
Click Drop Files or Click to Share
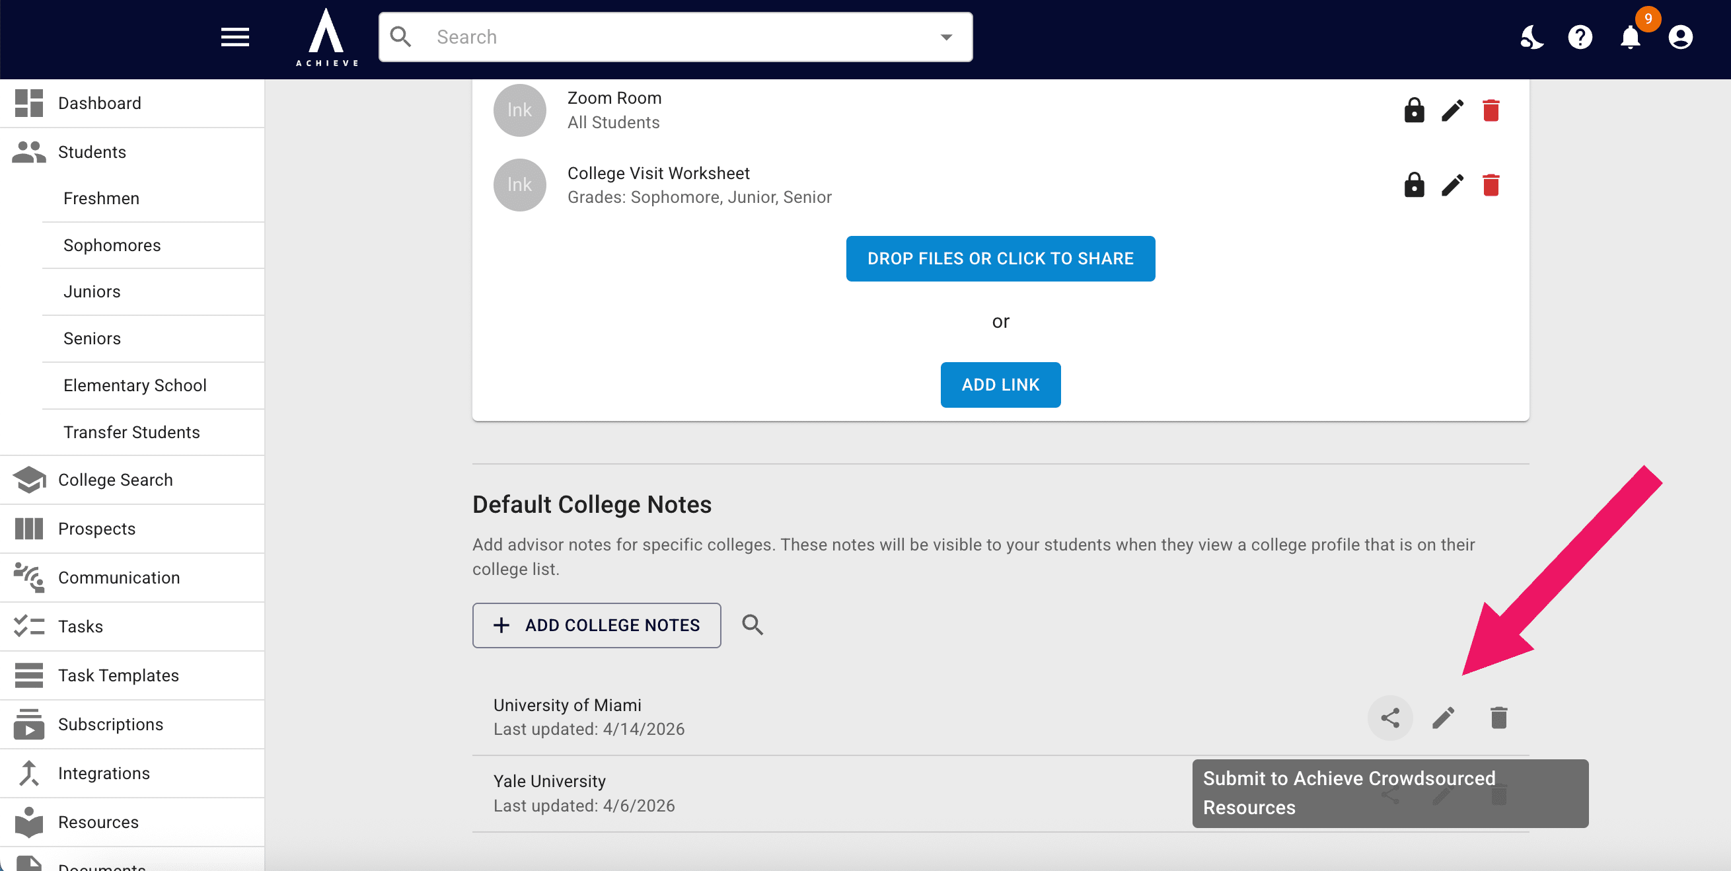[1000, 258]
